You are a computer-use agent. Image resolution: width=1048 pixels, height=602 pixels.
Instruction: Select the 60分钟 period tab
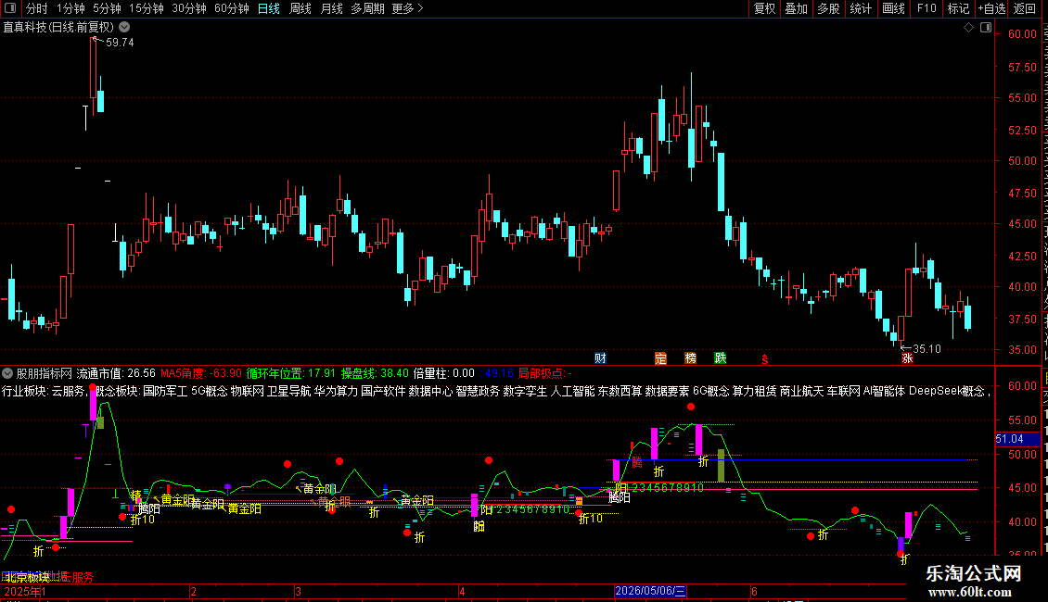pyautogui.click(x=232, y=8)
